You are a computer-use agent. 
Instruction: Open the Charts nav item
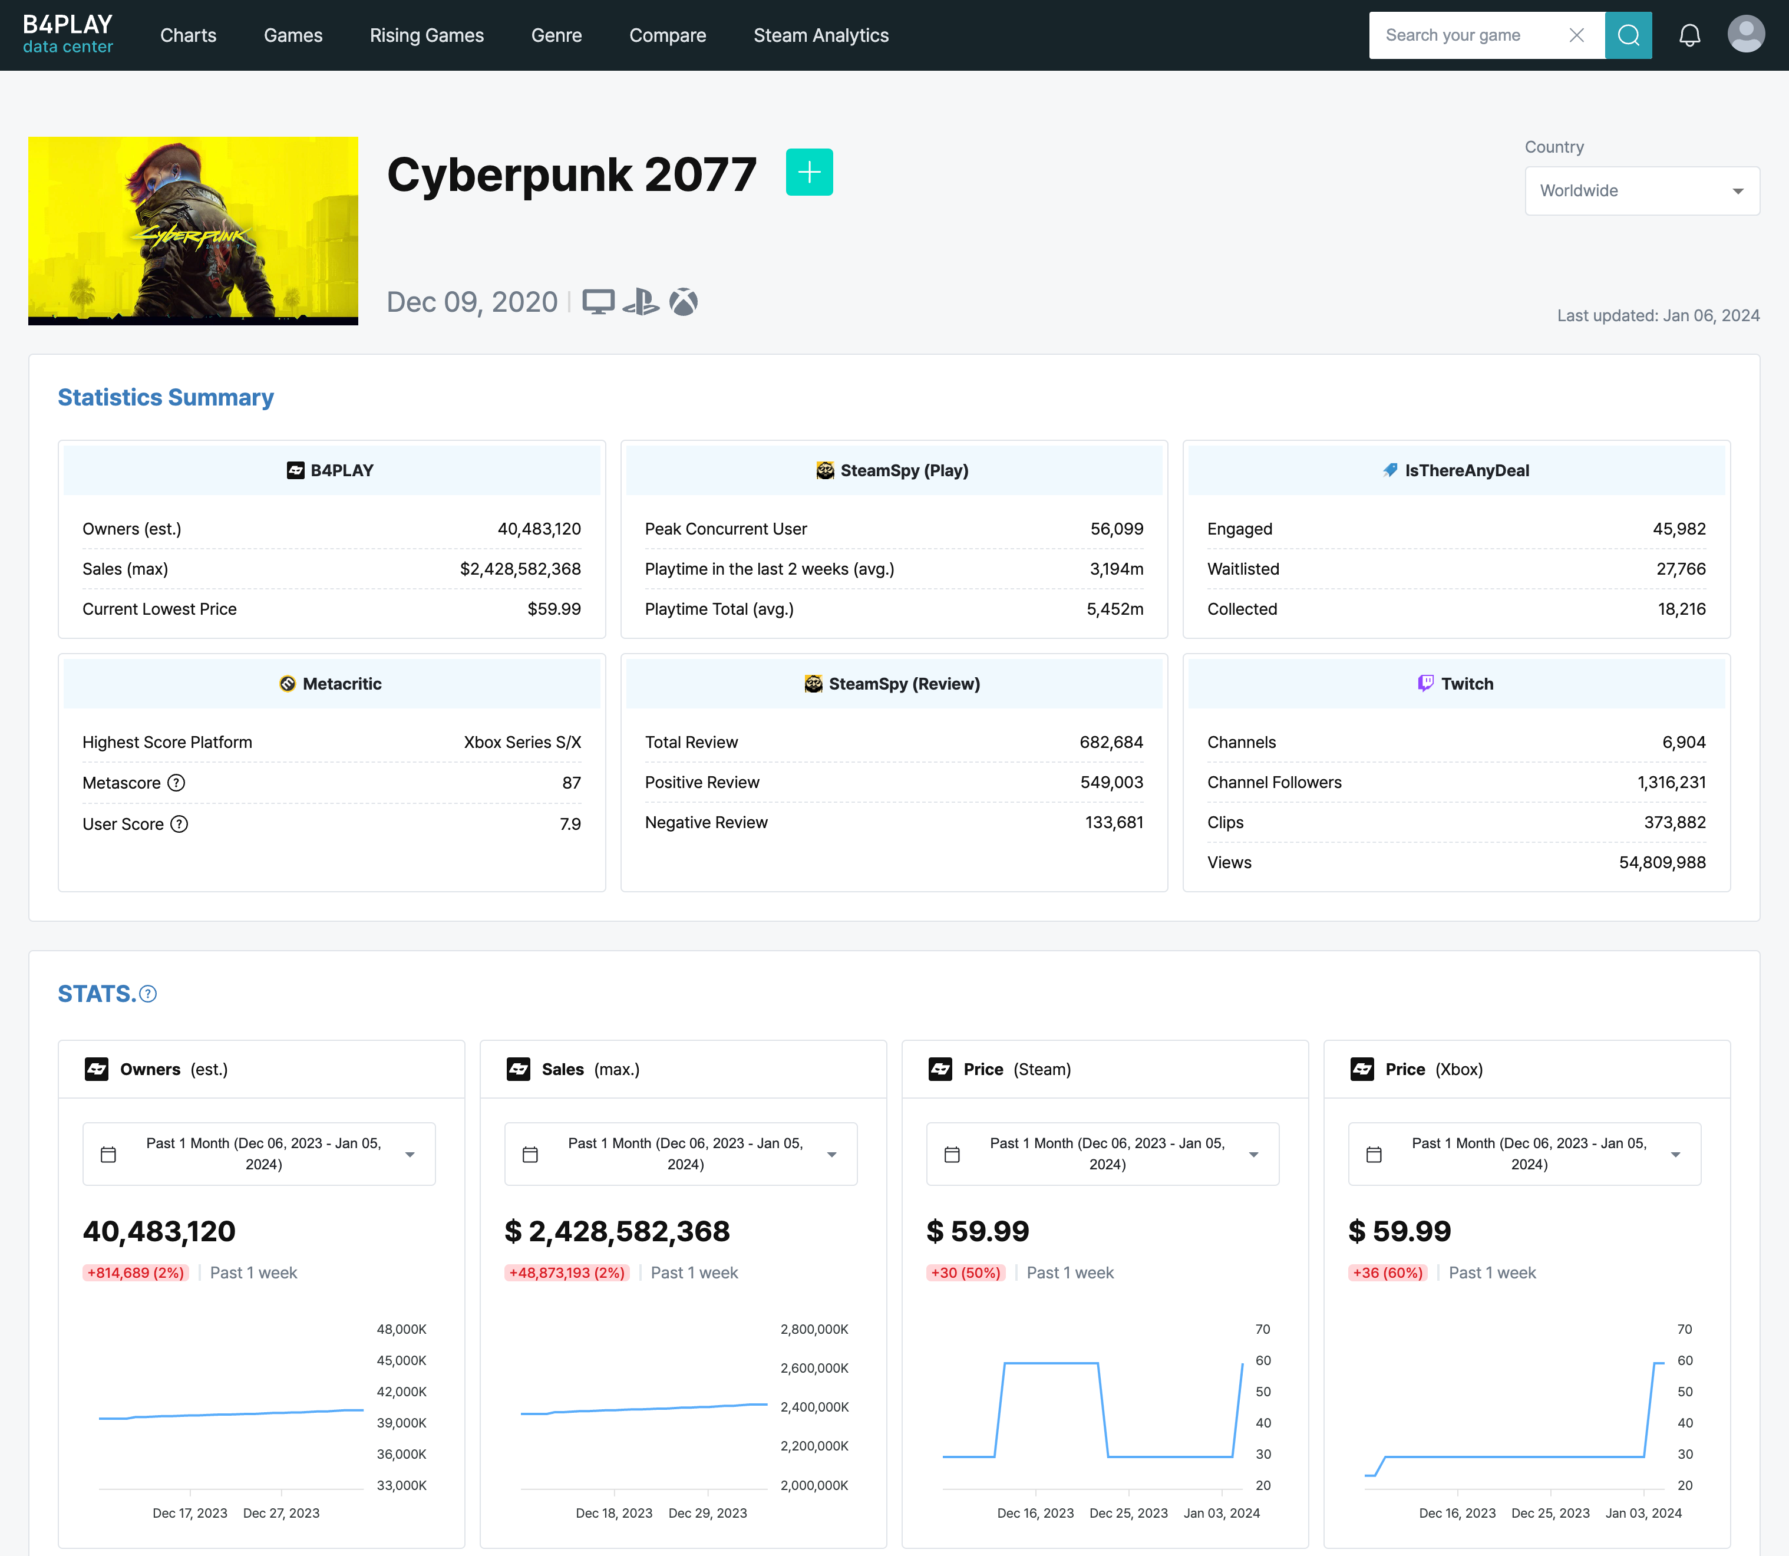click(189, 35)
